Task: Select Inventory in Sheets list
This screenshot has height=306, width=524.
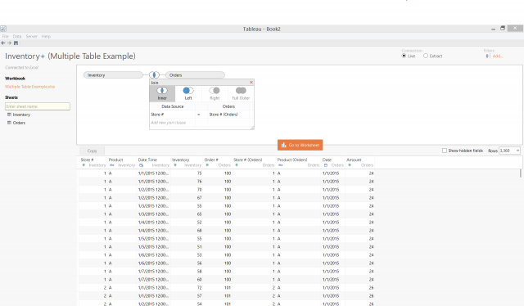Action: pyautogui.click(x=21, y=115)
